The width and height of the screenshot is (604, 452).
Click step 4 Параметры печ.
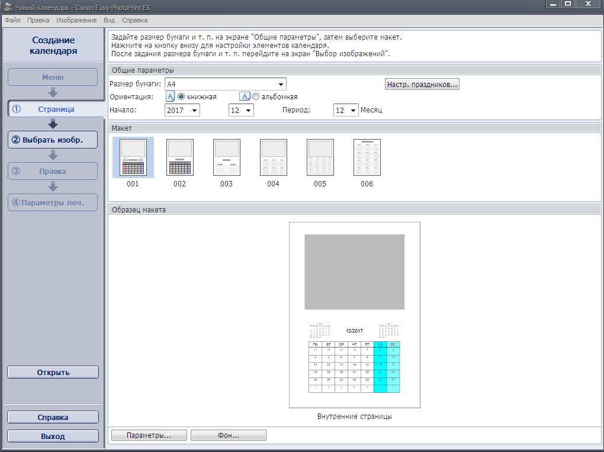(53, 202)
